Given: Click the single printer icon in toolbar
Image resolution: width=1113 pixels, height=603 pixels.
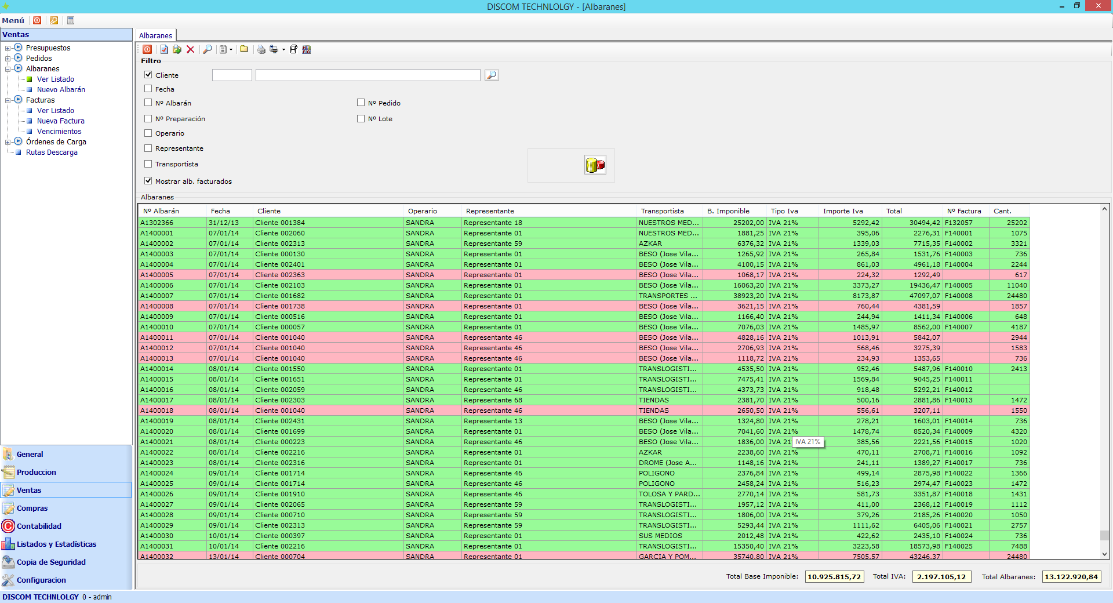Looking at the screenshot, I should pos(261,49).
